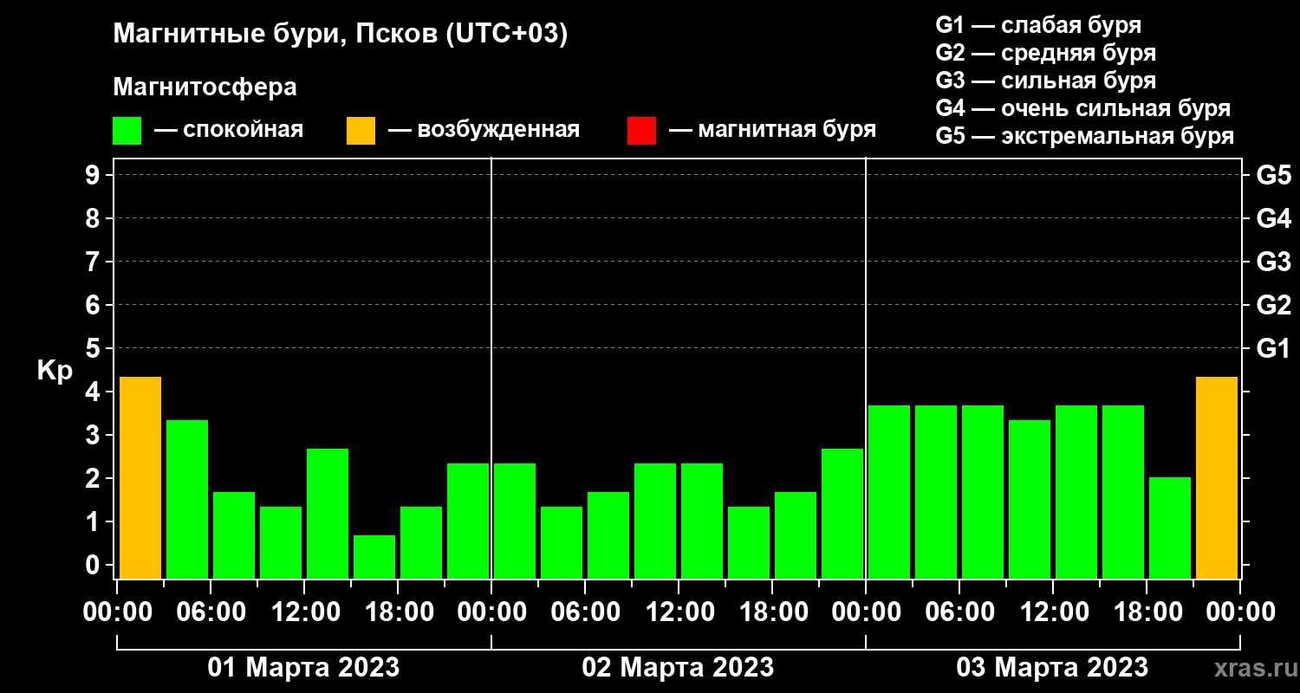Click the '03 Марта 2023' date label
Screen dimensions: 1300x693
point(1053,668)
